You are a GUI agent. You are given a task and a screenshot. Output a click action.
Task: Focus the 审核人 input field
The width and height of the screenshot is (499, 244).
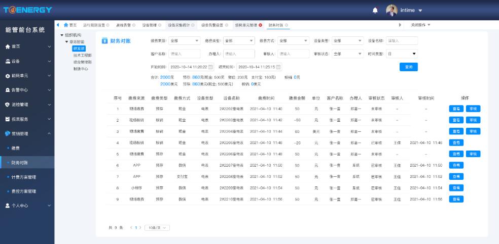pyautogui.click(x=294, y=54)
